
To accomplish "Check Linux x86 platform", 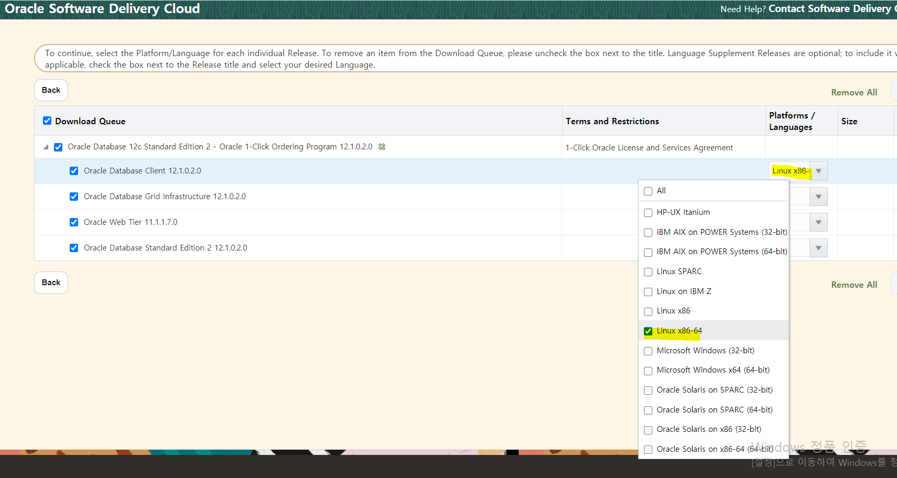I will (x=648, y=311).
